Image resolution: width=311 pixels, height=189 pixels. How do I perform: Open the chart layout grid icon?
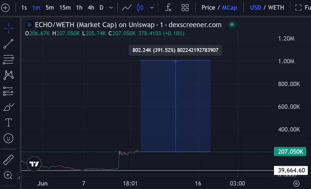click(x=185, y=8)
